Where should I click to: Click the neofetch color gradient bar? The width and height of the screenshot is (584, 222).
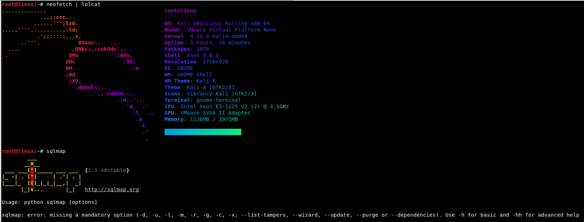click(203, 132)
